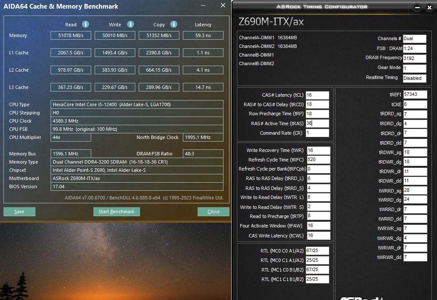Close the AIDA64 benchmark window
This screenshot has height=300, width=437.
pyautogui.click(x=223, y=5)
